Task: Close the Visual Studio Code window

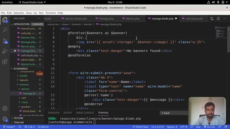Action: (x=227, y=8)
